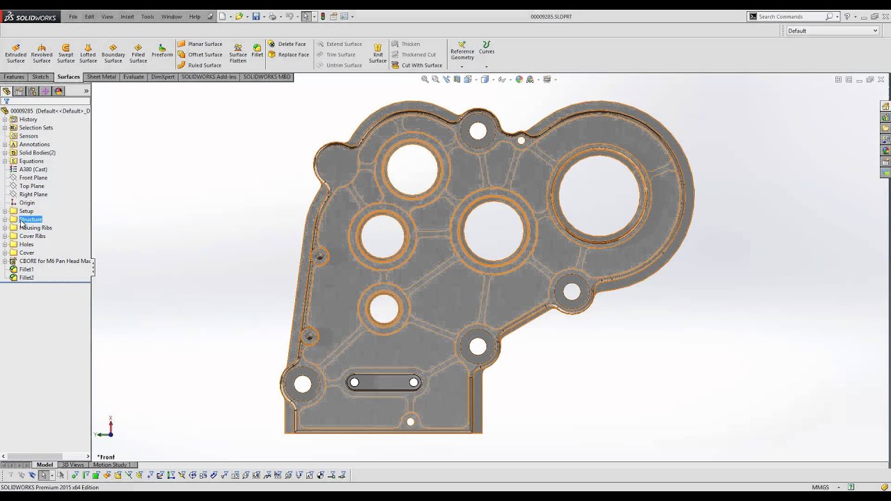The height and width of the screenshot is (501, 891).
Task: Click the Delete Face command
Action: [x=287, y=44]
